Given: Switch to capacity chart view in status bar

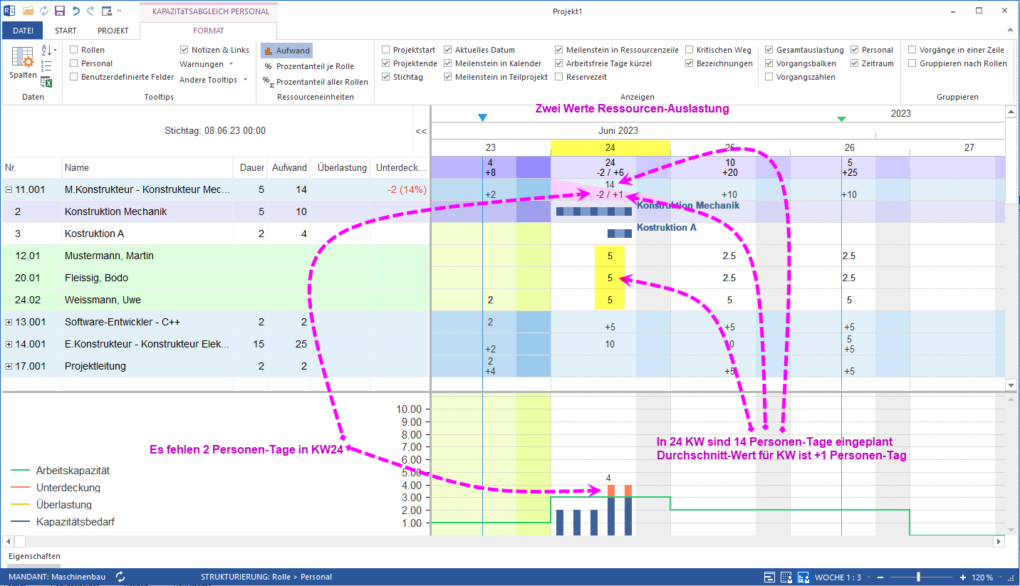Looking at the screenshot, I should click(803, 577).
